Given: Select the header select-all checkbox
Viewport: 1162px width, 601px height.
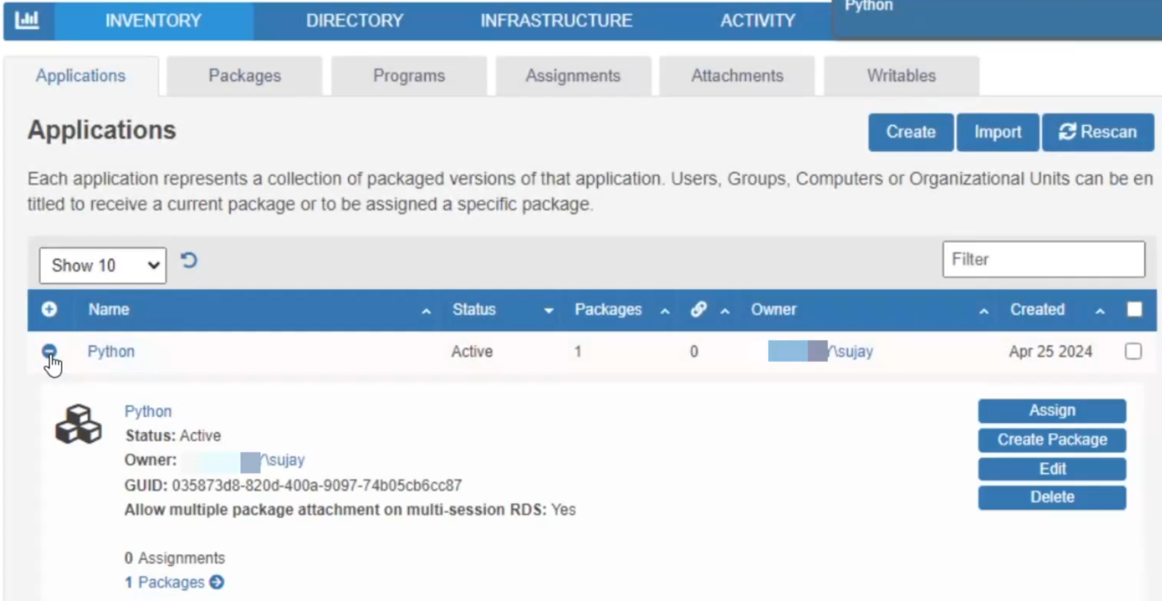Looking at the screenshot, I should click(1134, 309).
